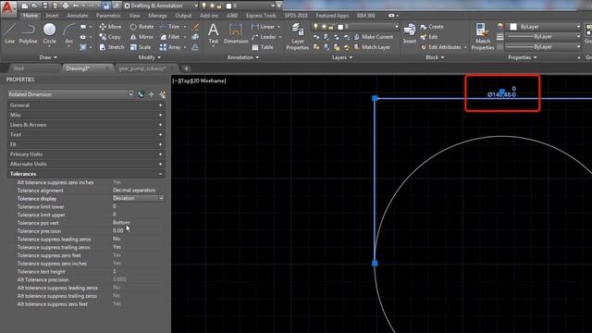
Task: Choose the Array tool
Action: tap(170, 47)
